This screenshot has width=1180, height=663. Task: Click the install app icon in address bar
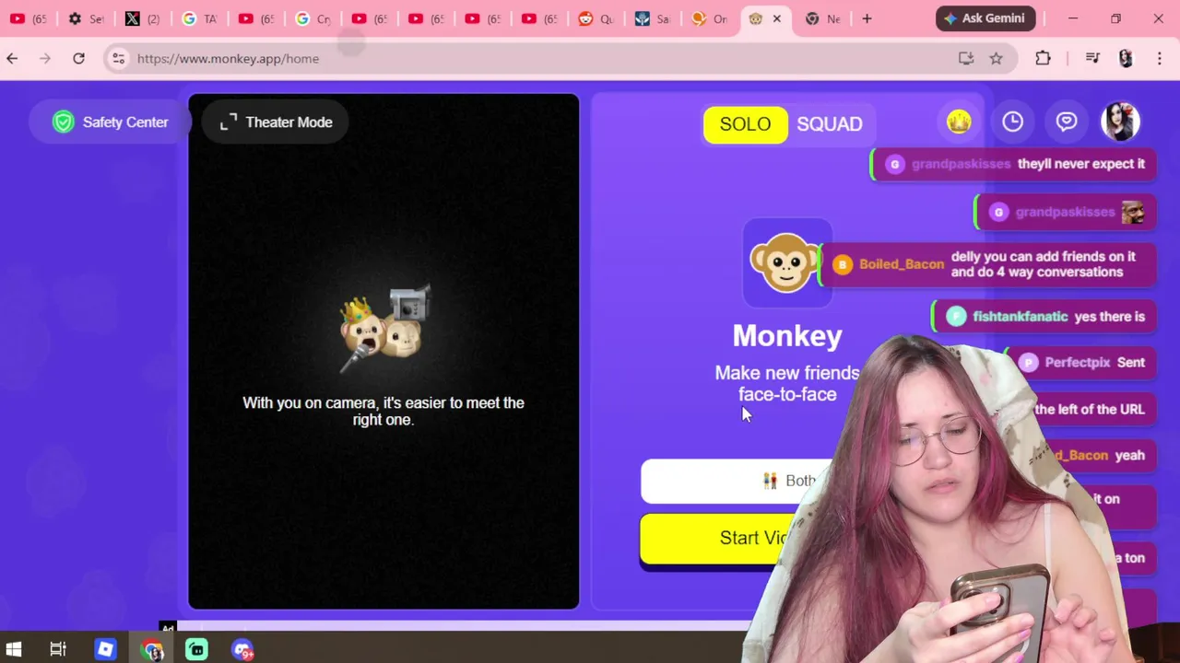pyautogui.click(x=966, y=58)
